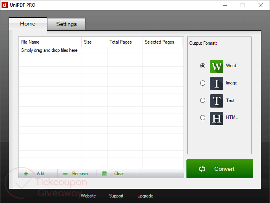This screenshot has width=270, height=203.
Task: Clear the file list
Action: click(117, 174)
